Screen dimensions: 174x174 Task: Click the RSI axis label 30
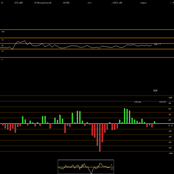coord(2,51)
